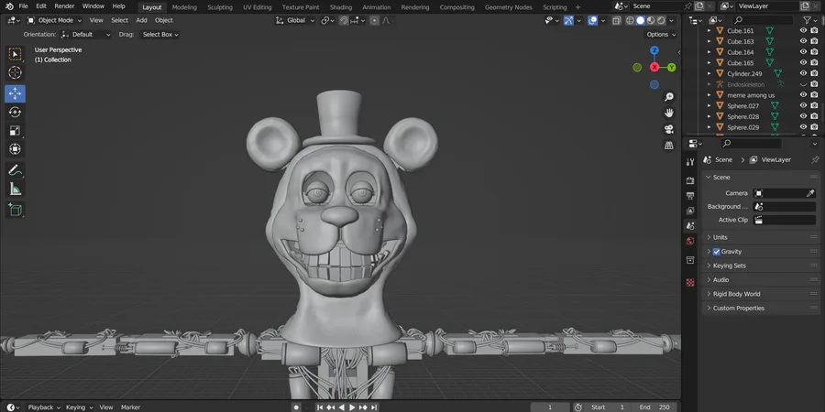The image size is (825, 412).
Task: Open the viewport Add menu
Action: 141,20
